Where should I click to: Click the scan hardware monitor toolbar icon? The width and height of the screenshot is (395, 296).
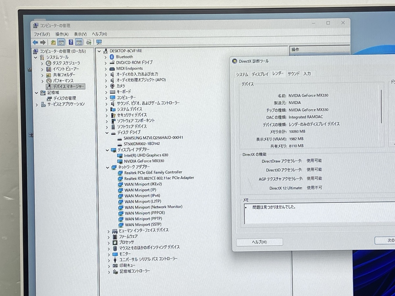(99, 42)
